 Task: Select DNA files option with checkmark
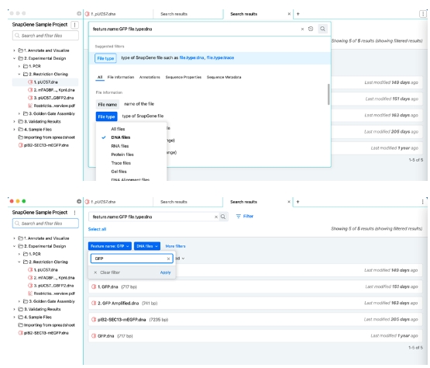point(120,137)
